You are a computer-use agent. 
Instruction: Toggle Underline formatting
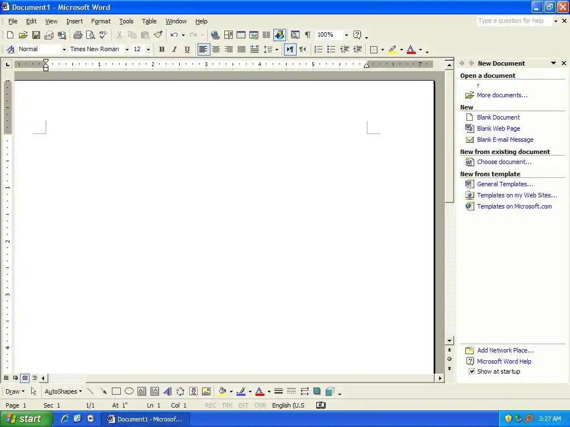coord(187,49)
